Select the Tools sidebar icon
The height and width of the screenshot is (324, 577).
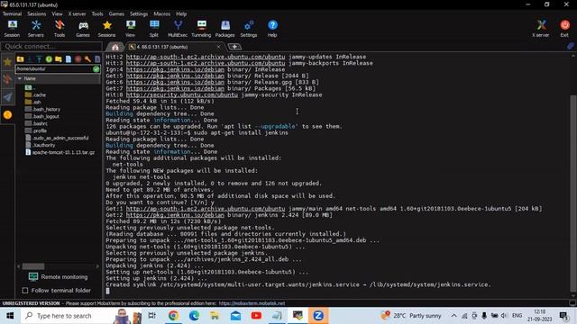point(7,79)
